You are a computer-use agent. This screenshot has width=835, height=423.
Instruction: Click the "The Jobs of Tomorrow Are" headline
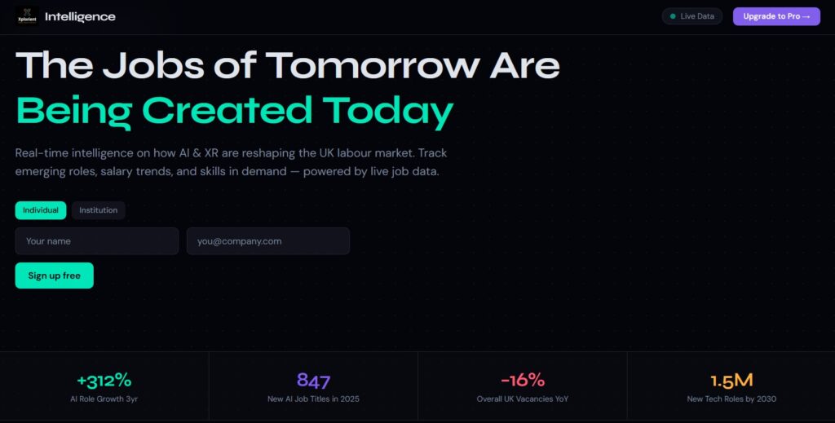click(287, 65)
